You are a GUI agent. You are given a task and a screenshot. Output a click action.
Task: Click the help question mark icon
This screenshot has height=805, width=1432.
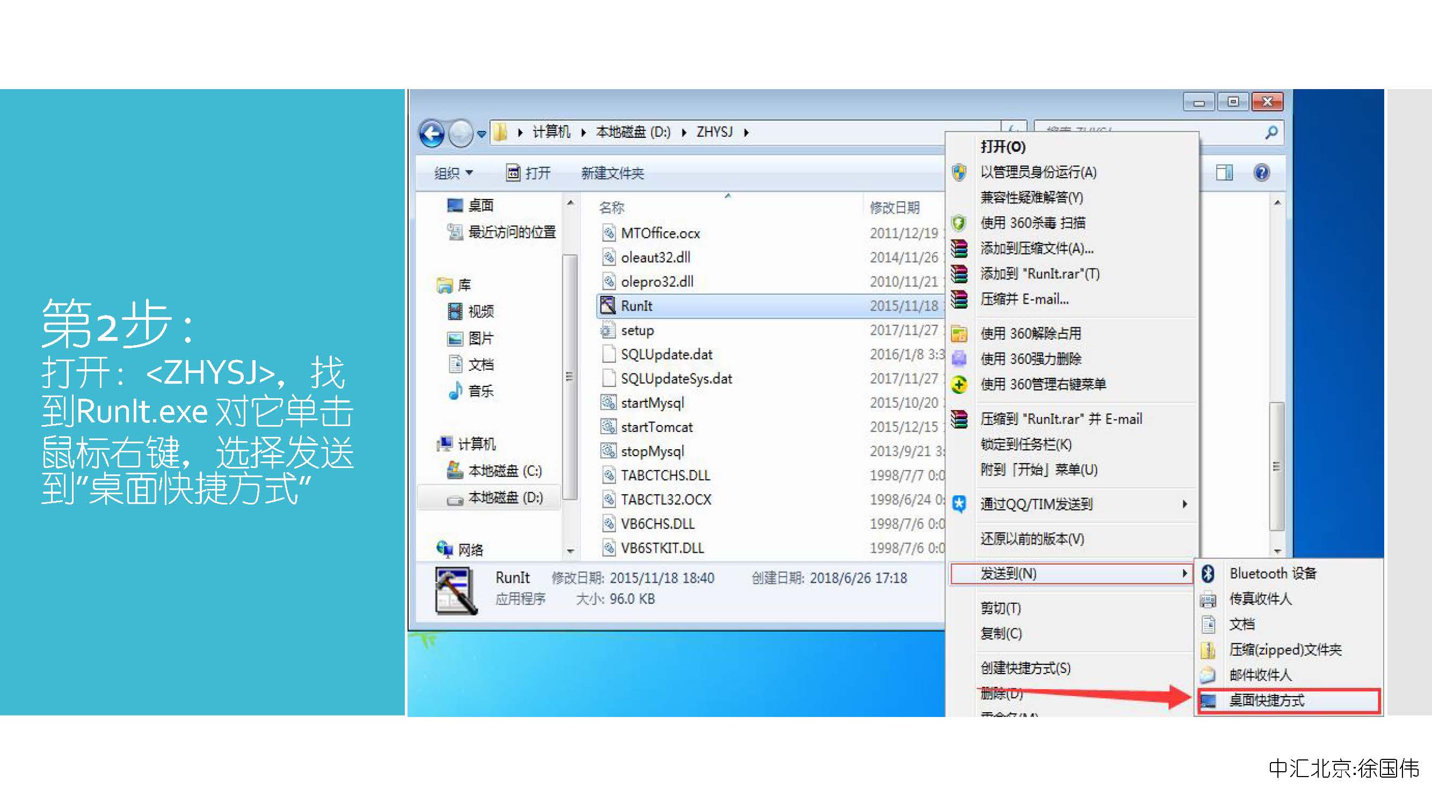point(1261,173)
